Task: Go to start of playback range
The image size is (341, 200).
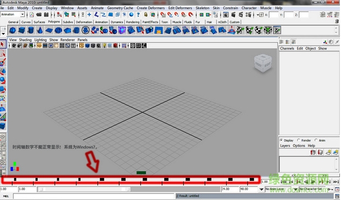Action: click(x=284, y=182)
